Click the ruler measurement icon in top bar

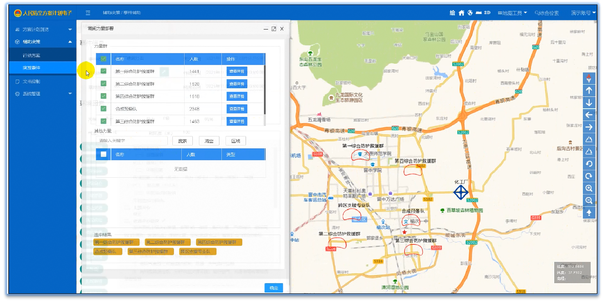pos(478,13)
